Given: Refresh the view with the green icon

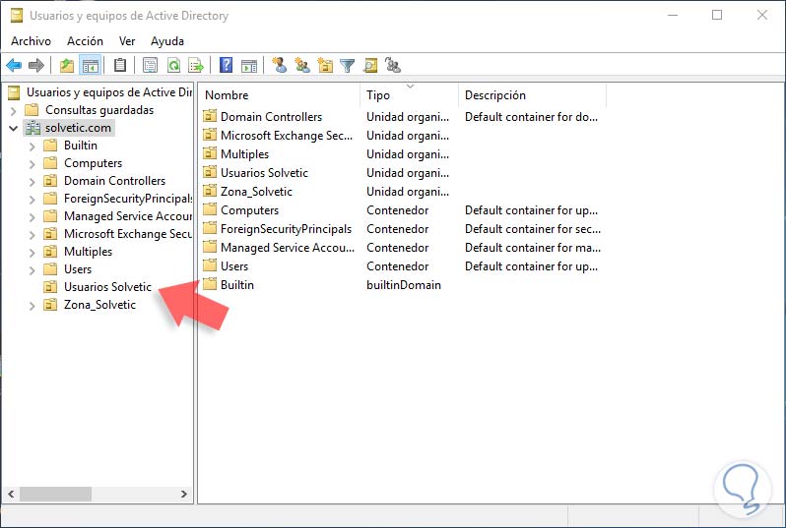Looking at the screenshot, I should pos(173,65).
